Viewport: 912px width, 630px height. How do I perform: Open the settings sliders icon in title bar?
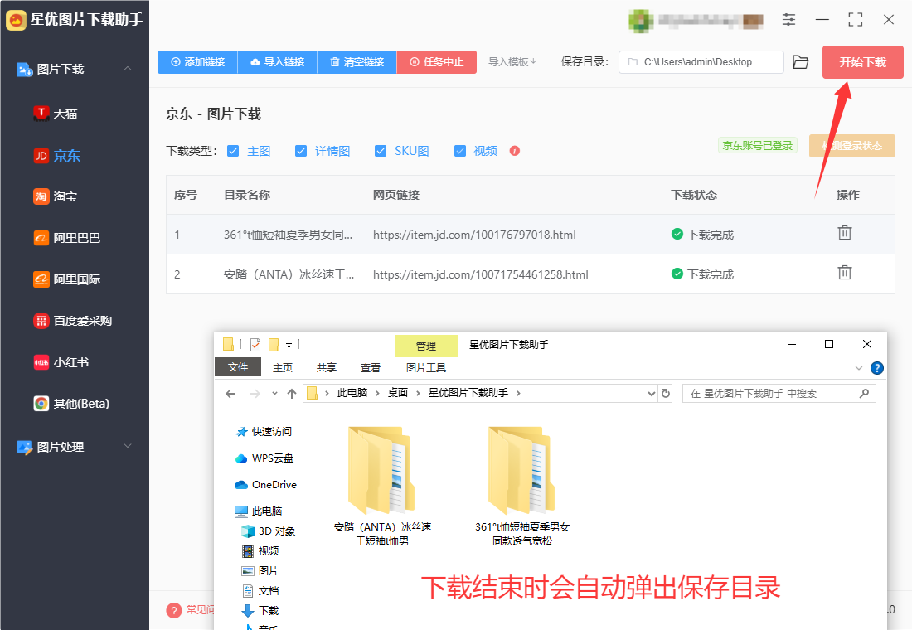tap(788, 20)
